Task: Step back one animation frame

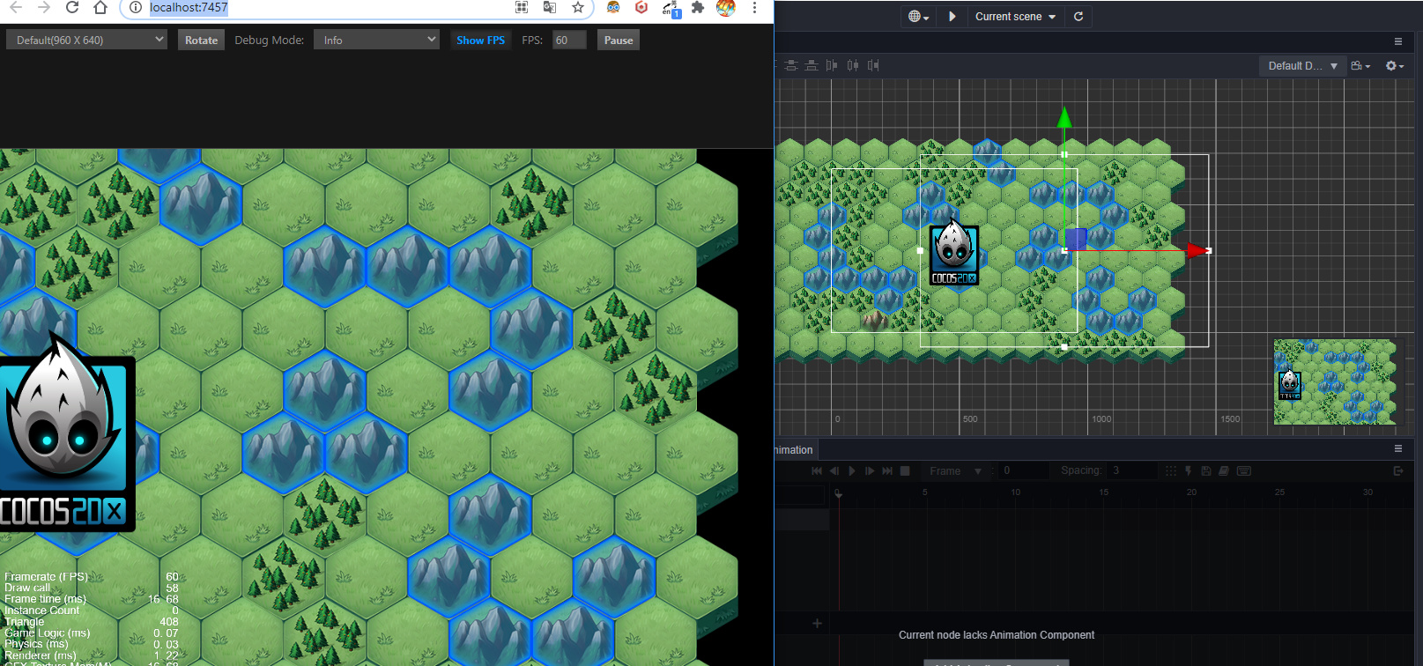Action: (834, 471)
